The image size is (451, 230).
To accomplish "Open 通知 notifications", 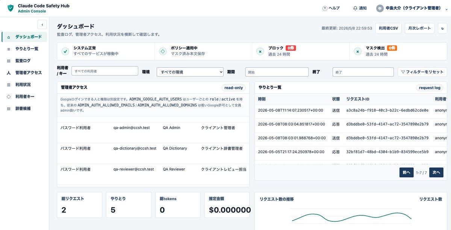I will (x=360, y=8).
